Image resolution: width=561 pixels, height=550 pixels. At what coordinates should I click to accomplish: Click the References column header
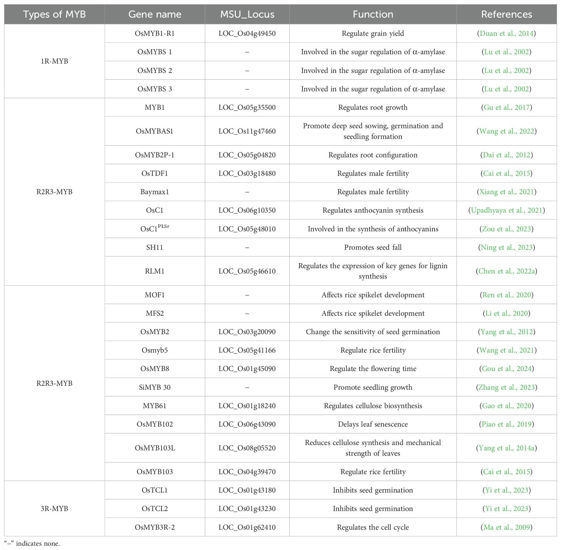pyautogui.click(x=506, y=15)
